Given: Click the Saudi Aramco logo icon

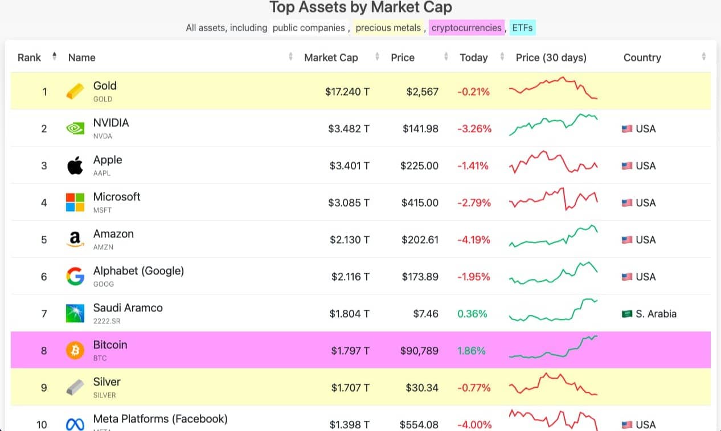Looking at the screenshot, I should point(75,314).
